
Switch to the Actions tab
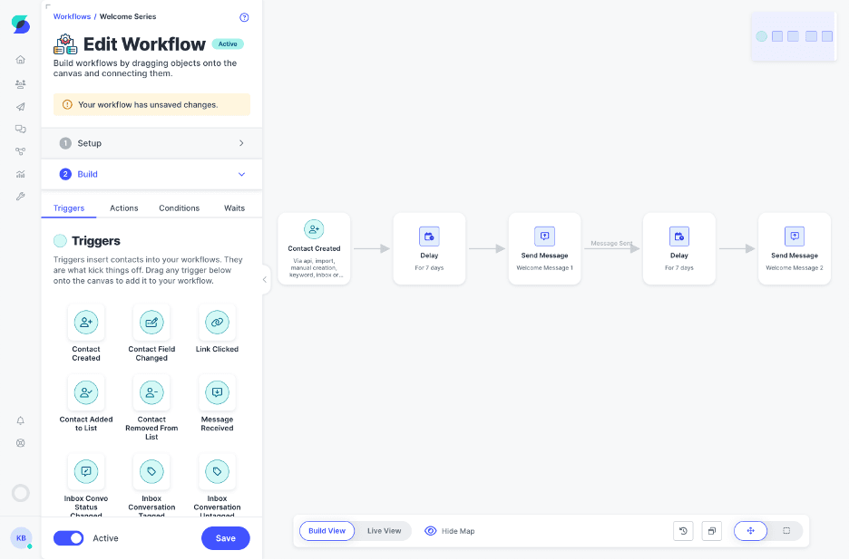click(x=124, y=208)
